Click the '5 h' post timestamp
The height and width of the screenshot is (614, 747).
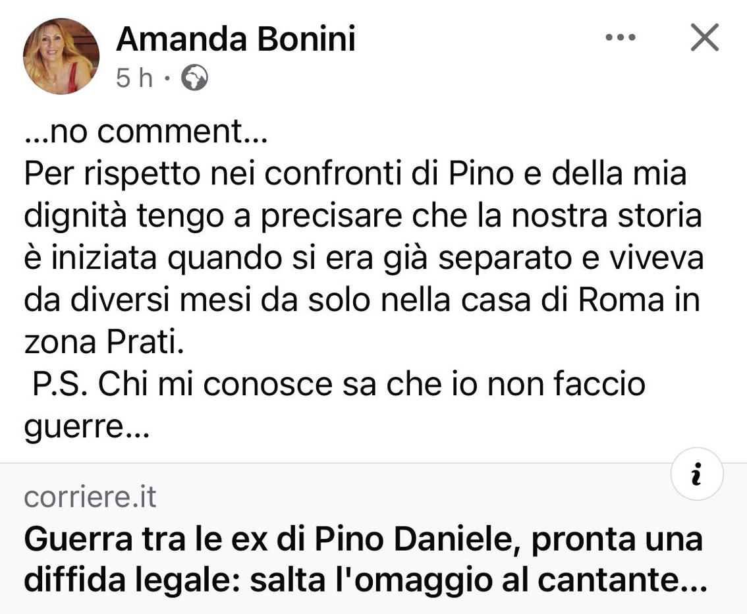pos(133,78)
